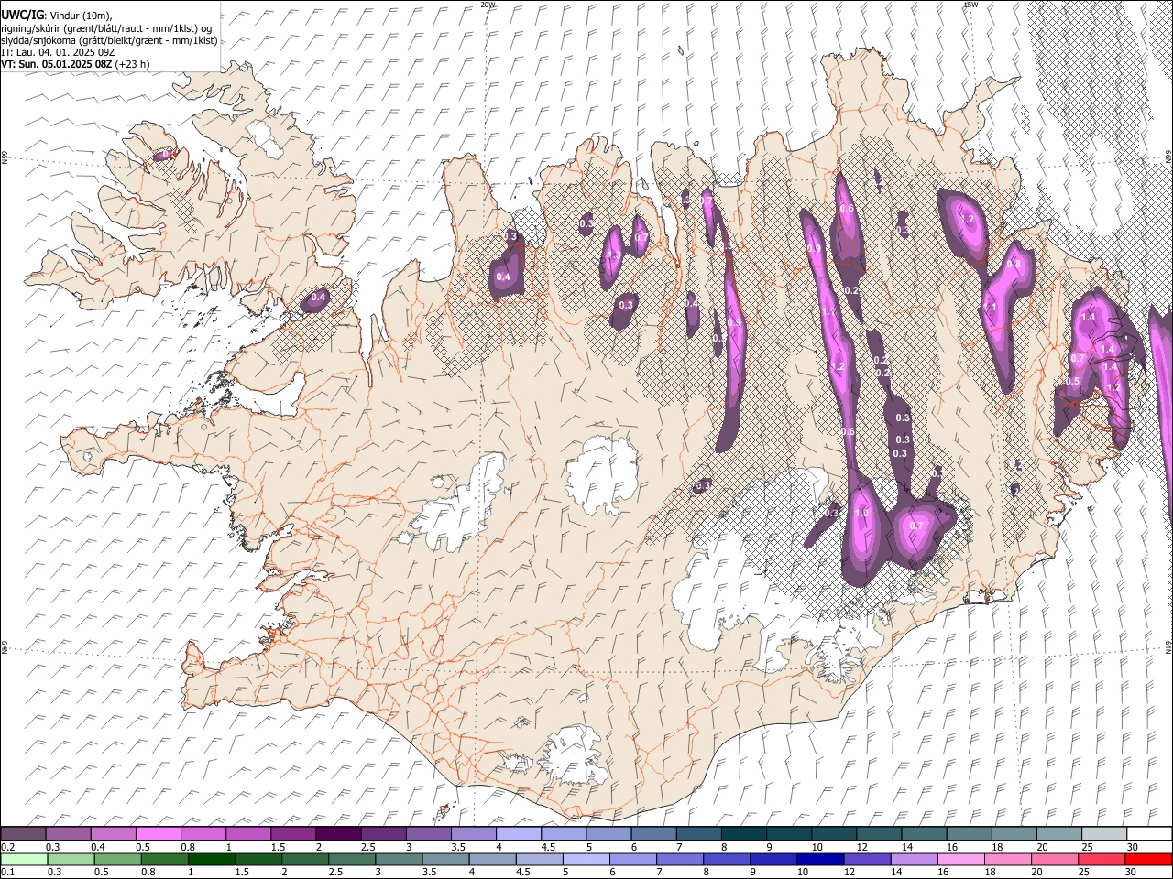
Task: Click the upper legend swatch between 25 and 30
Action: tap(1104, 833)
